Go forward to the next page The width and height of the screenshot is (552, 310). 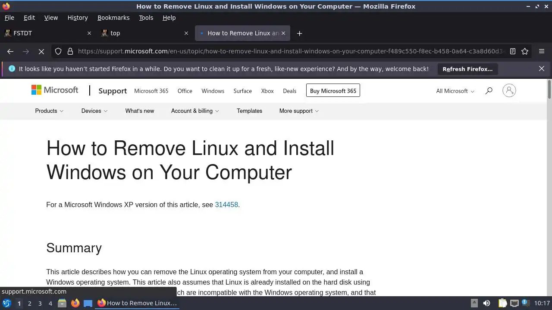[x=26, y=51]
